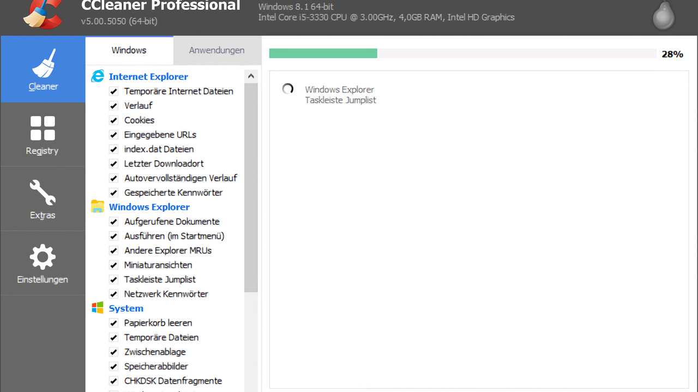Image resolution: width=698 pixels, height=392 pixels.
Task: Click the Taskleiste Jumplist status line
Action: tap(341, 100)
